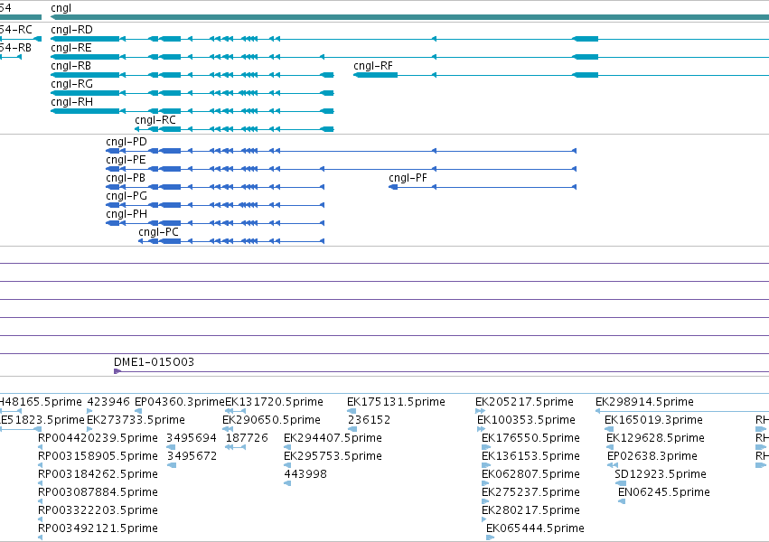Select EST RP003158905.5prime
This screenshot has width=769, height=542.
[x=98, y=456]
